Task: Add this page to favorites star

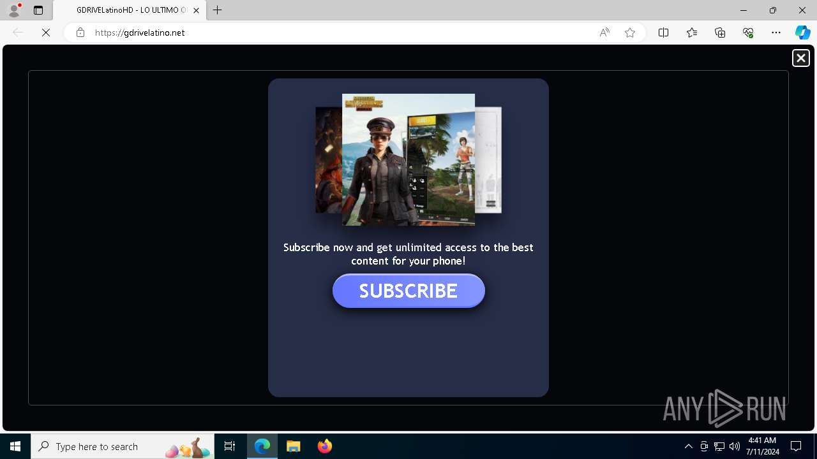Action: pyautogui.click(x=630, y=33)
